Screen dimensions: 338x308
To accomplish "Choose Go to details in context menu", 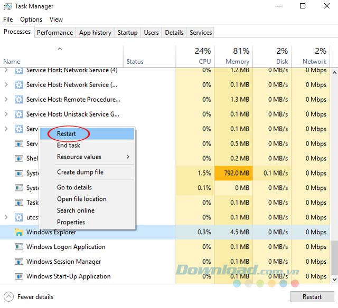I will pos(87,187).
